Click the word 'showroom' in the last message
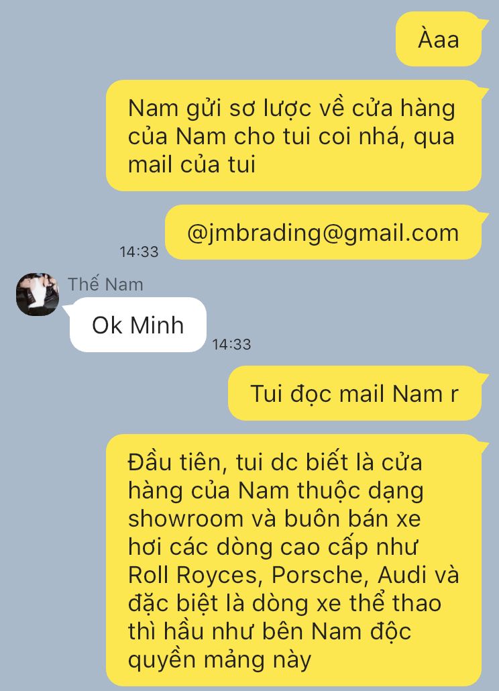The image size is (499, 691). [185, 519]
